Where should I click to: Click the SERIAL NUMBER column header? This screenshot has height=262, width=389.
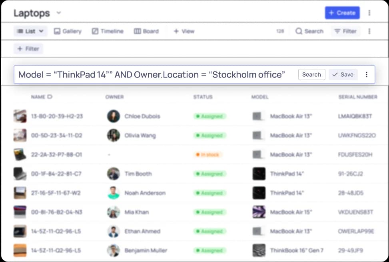(358, 97)
